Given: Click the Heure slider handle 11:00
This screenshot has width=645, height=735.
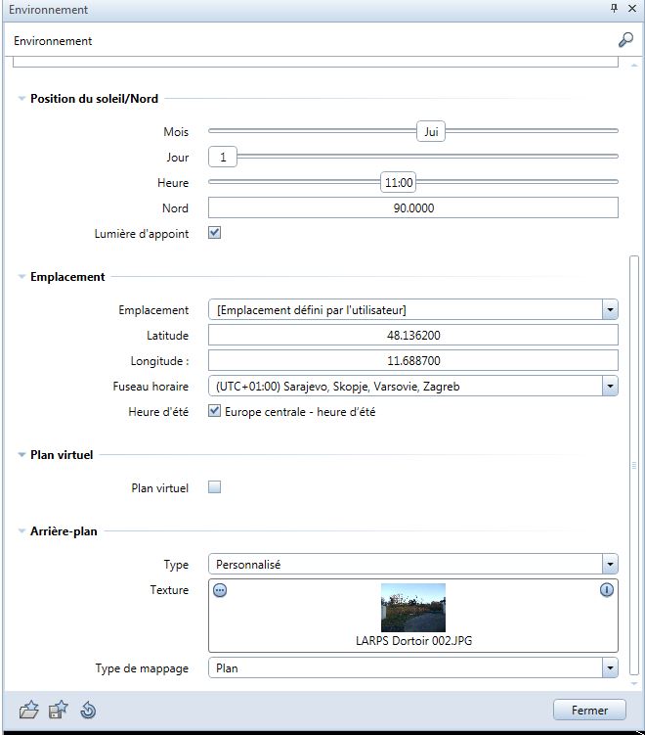Looking at the screenshot, I should tap(399, 182).
